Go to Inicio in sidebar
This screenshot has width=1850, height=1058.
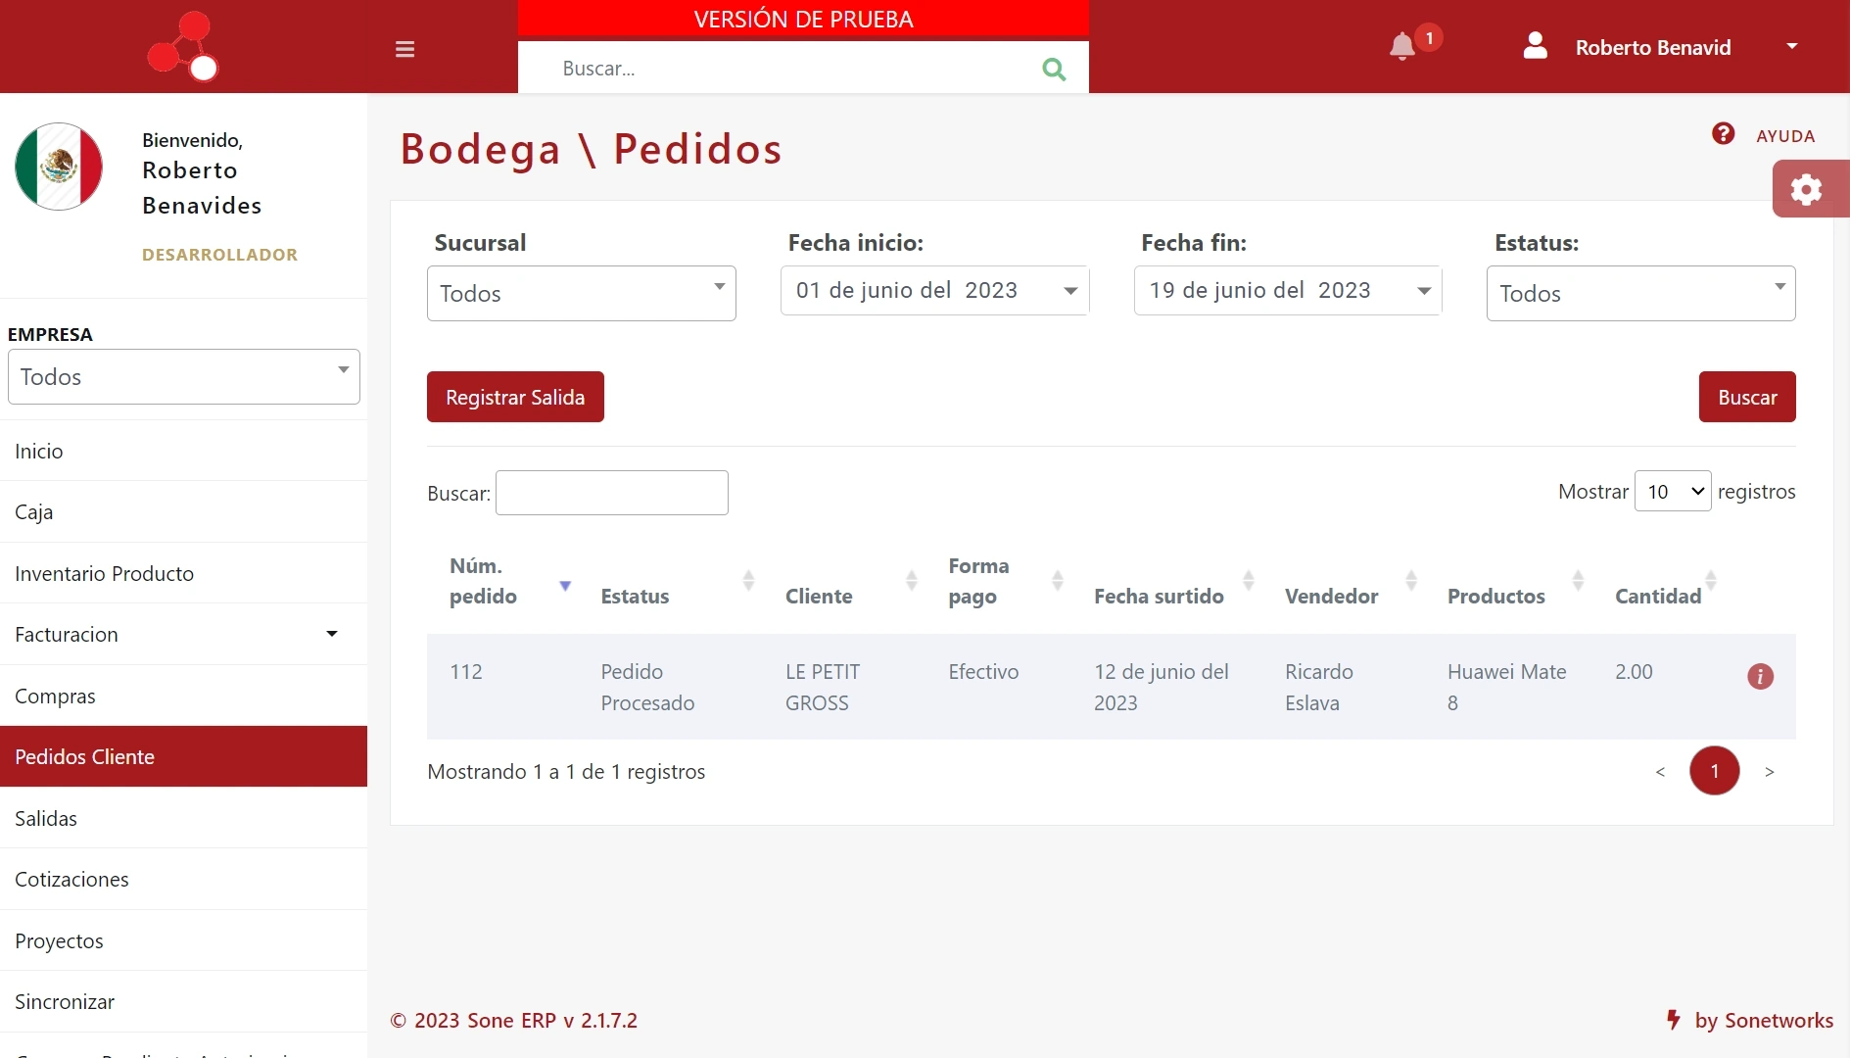coord(183,451)
